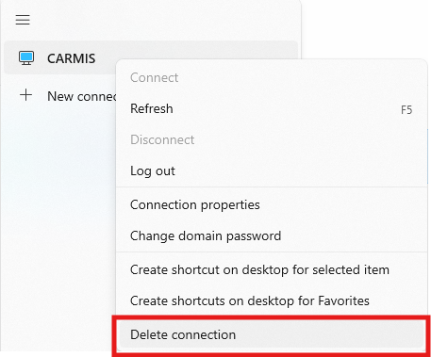Viewport: 431px width, 357px height.
Task: Click empty sidebar space below New connection
Action: (58, 219)
